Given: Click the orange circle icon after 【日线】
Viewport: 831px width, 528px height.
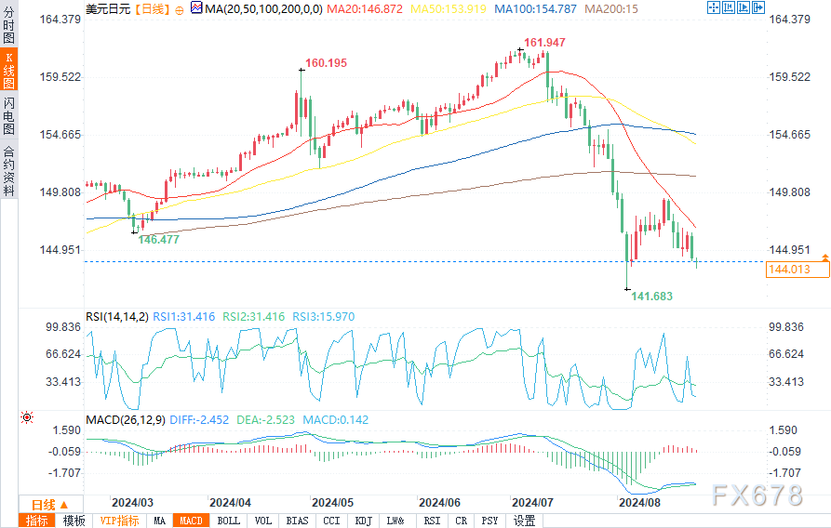Looking at the screenshot, I should [x=180, y=10].
